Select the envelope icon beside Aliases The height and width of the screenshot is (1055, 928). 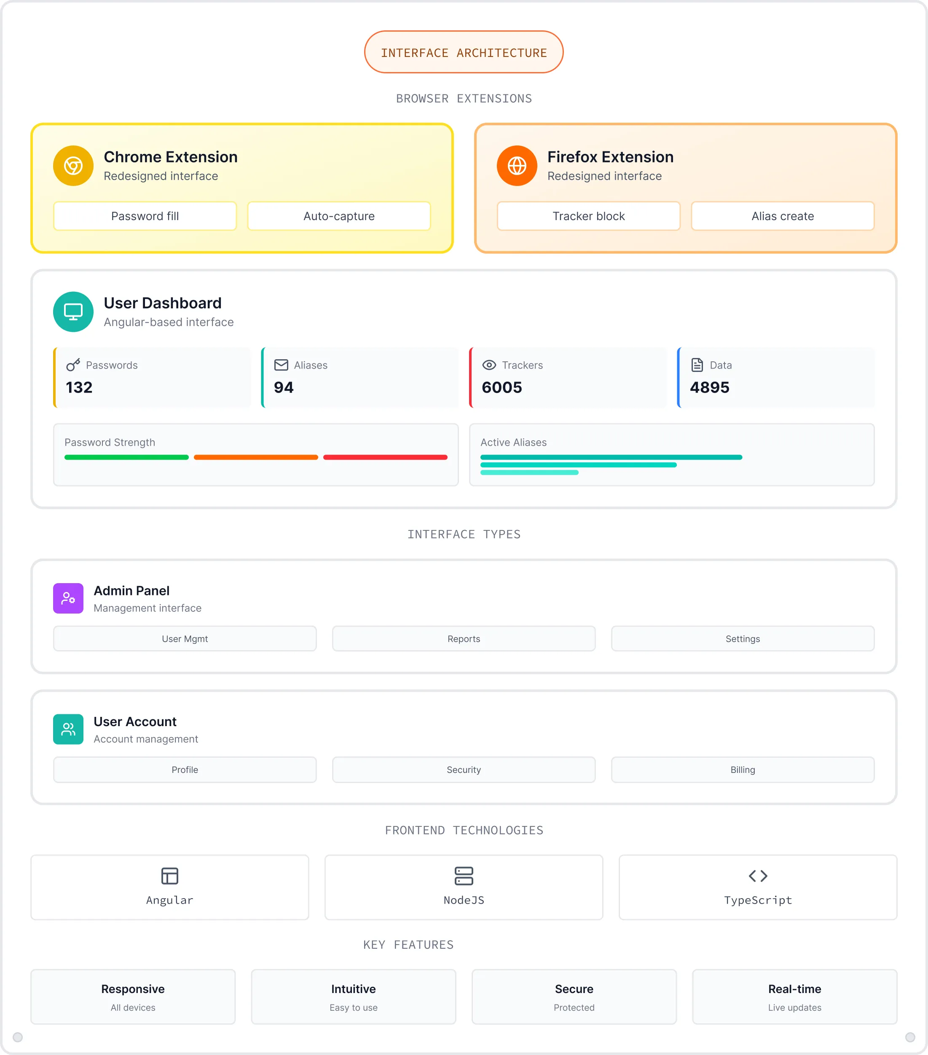(281, 365)
